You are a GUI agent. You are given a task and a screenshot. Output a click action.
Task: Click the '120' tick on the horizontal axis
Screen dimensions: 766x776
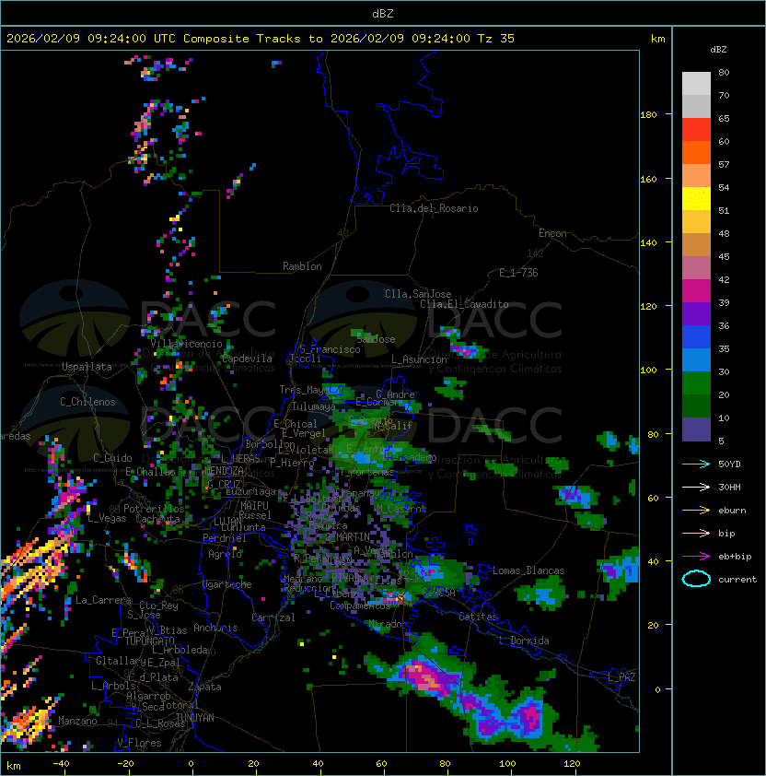coord(572,764)
